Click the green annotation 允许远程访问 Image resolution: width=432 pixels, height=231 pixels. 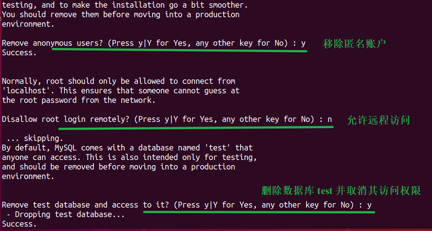[x=378, y=120]
